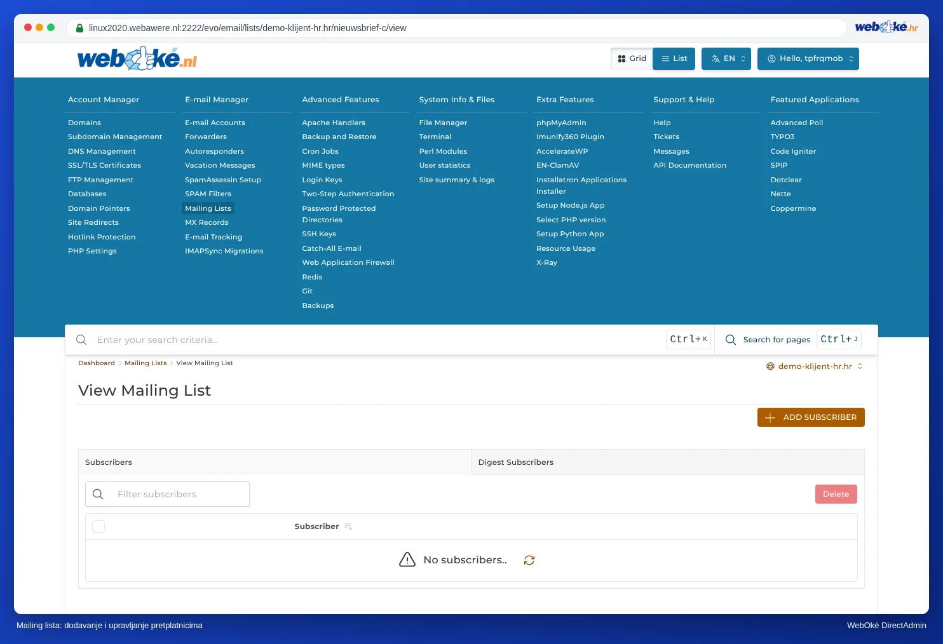Open Cron Jobs
The height and width of the screenshot is (644, 943).
pos(320,151)
